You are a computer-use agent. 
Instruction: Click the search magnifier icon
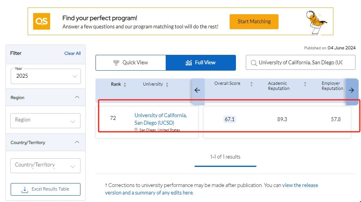253,63
